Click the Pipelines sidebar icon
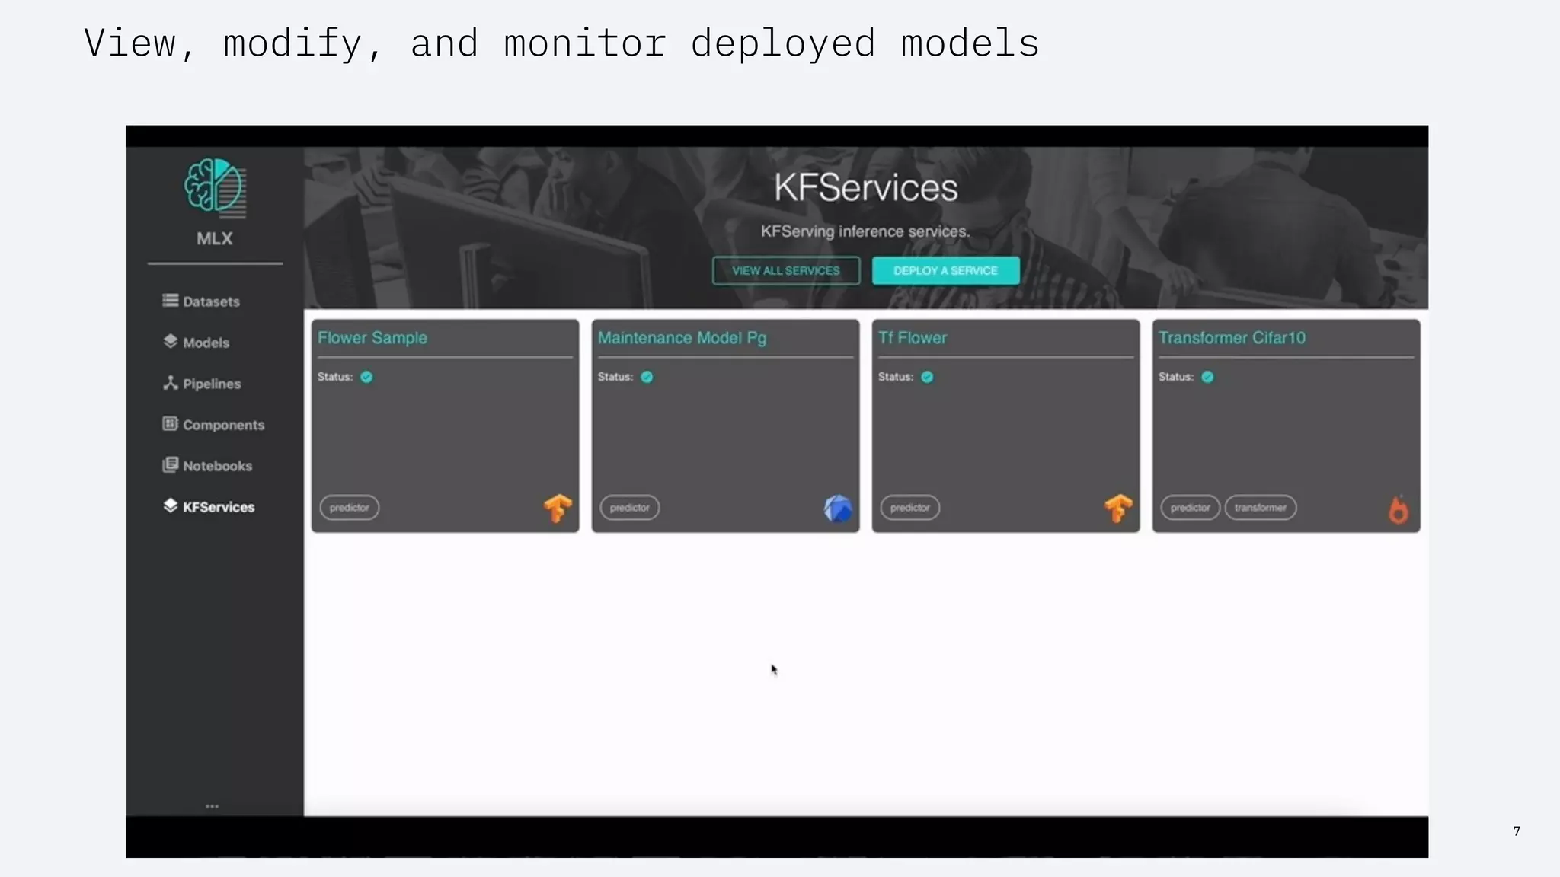Screen dimensions: 1560x877 pos(170,383)
